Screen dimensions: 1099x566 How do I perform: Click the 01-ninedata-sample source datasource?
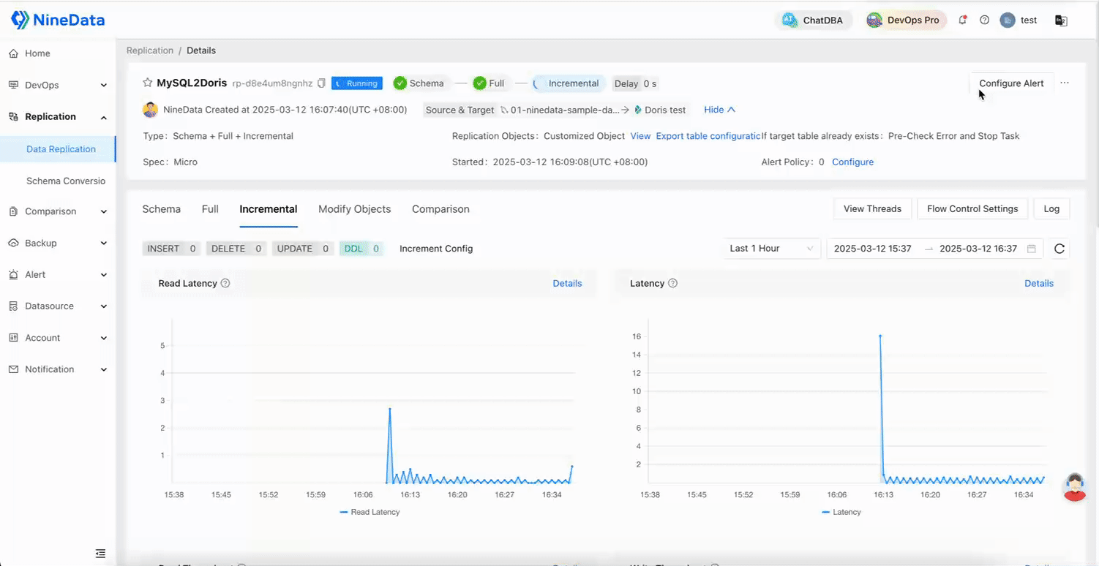click(560, 110)
